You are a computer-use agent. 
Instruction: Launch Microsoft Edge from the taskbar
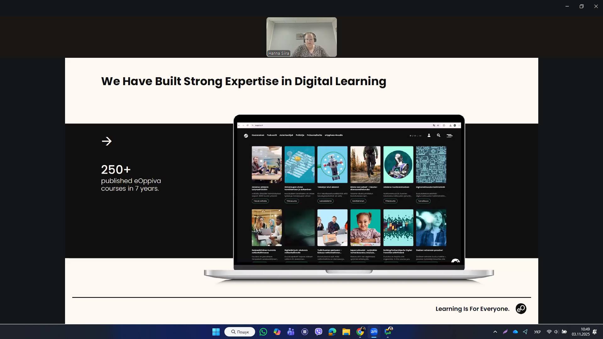pos(332,332)
